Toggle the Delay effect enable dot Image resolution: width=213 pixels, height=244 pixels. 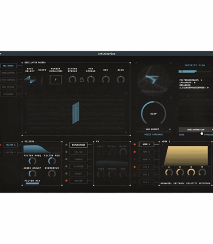(x=67, y=174)
